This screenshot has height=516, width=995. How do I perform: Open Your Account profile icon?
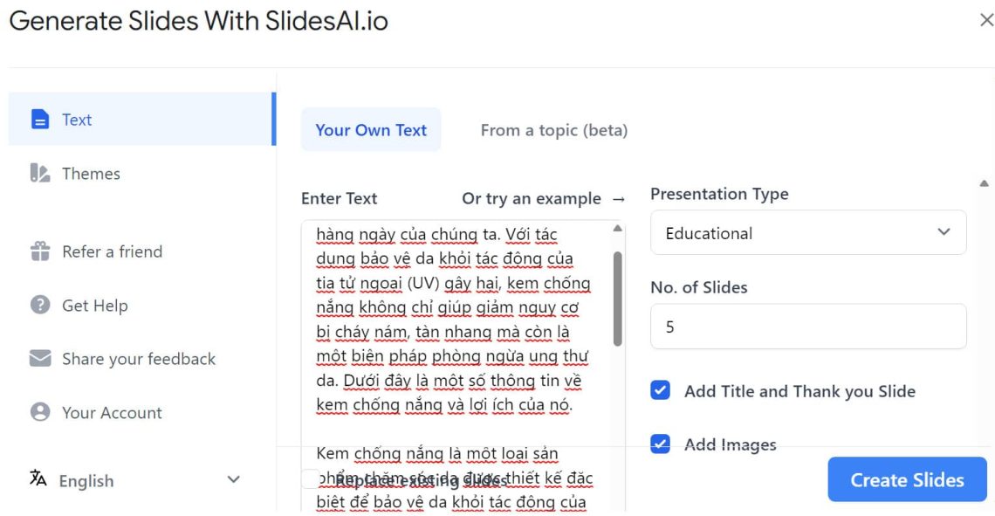click(x=39, y=412)
